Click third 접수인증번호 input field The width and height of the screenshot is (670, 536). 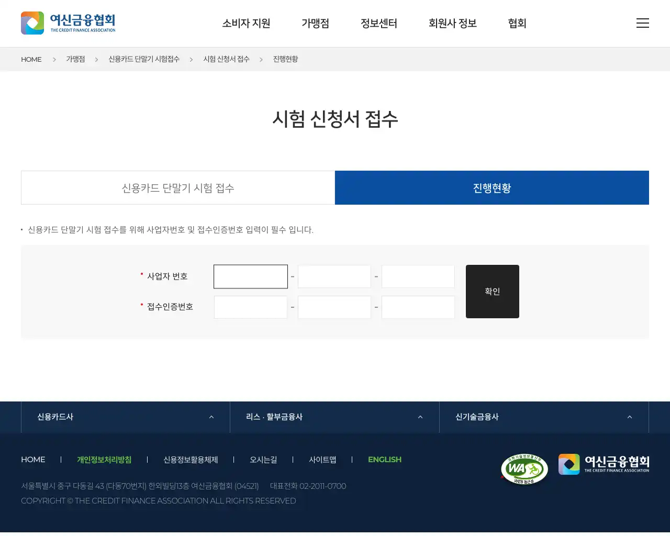point(418,307)
